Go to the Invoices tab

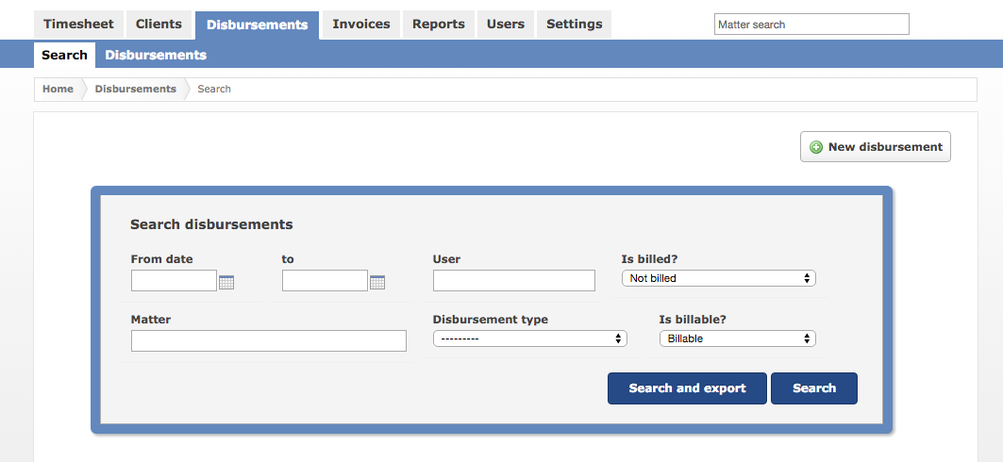point(361,25)
